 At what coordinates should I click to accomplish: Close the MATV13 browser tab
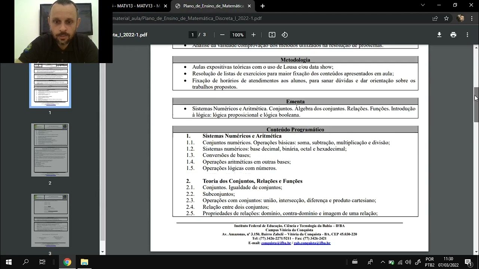[x=165, y=6]
